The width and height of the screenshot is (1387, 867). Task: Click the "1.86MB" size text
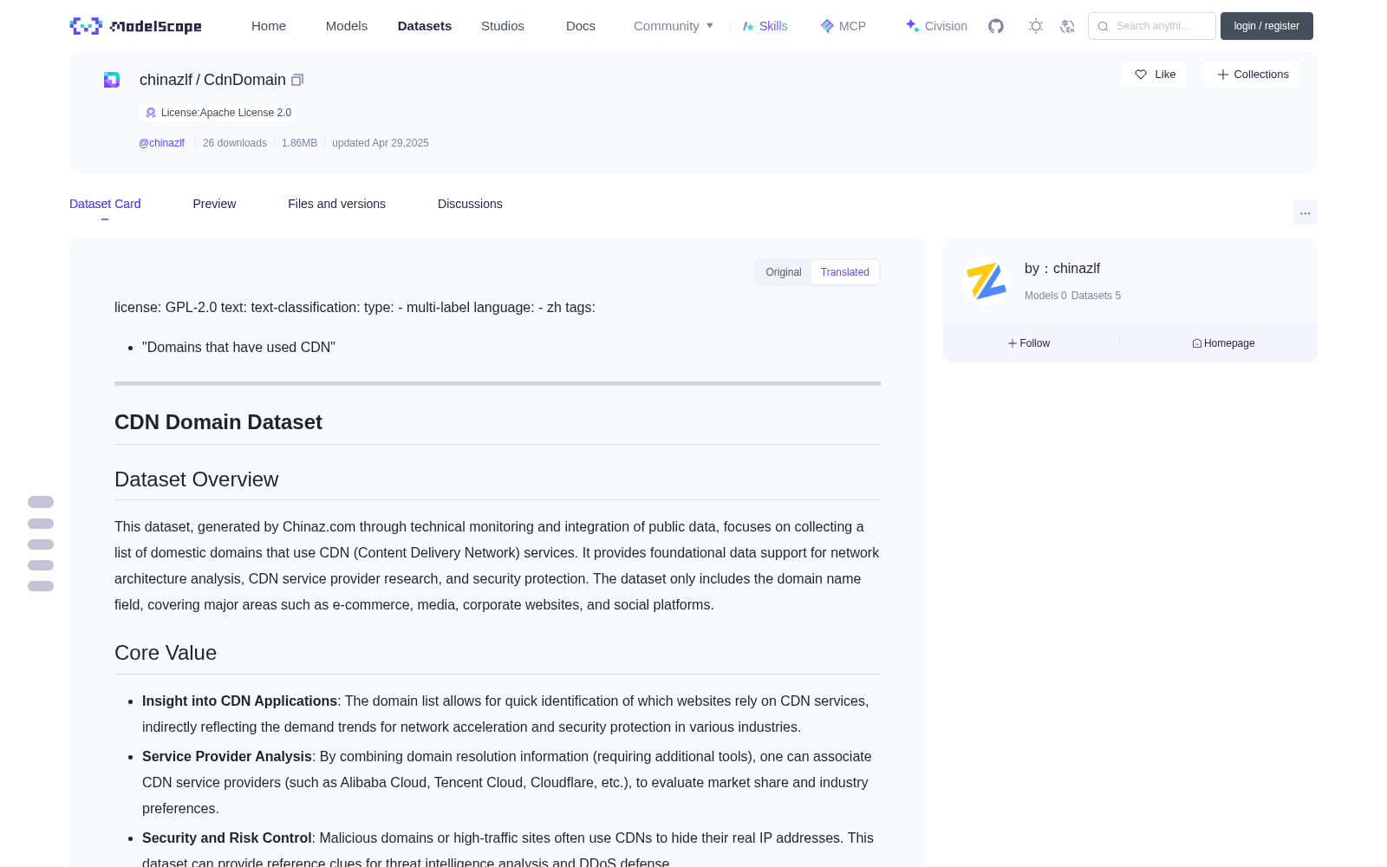coord(299,143)
